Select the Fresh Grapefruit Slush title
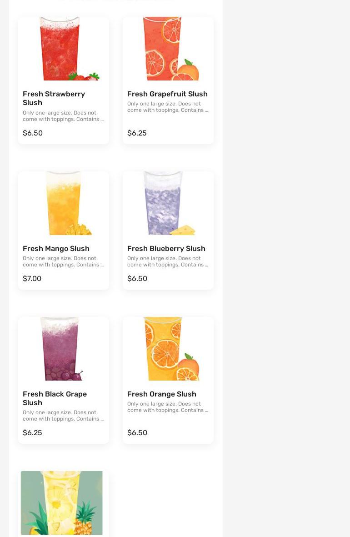Image resolution: width=350 pixels, height=537 pixels. (167, 94)
